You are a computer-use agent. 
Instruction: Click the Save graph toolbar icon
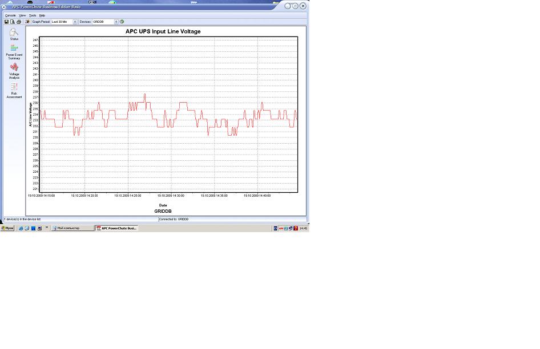point(6,22)
